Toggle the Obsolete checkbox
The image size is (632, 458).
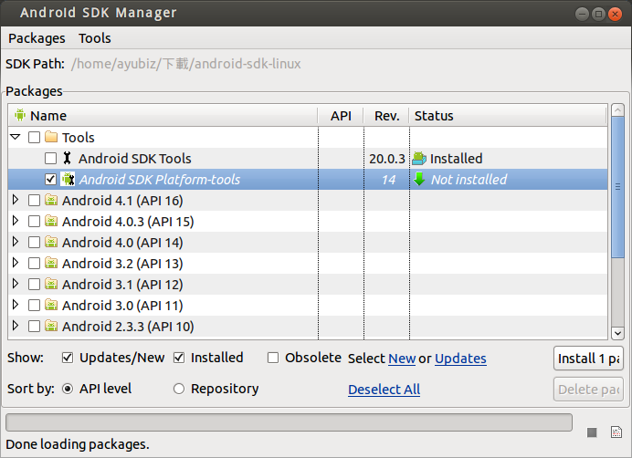[273, 359]
